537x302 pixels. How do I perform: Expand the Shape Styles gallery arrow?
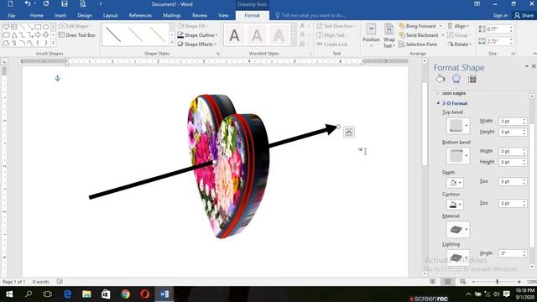tap(172, 43)
